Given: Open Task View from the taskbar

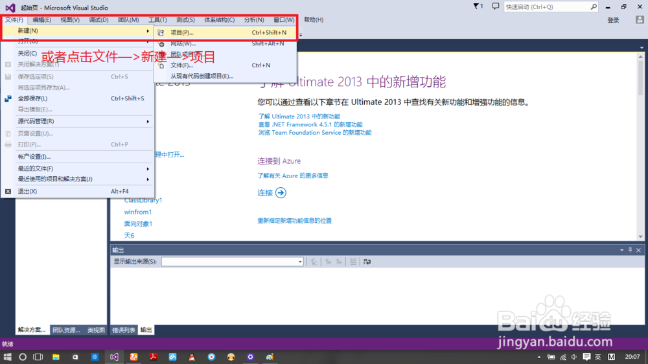Looking at the screenshot, I should point(38,357).
